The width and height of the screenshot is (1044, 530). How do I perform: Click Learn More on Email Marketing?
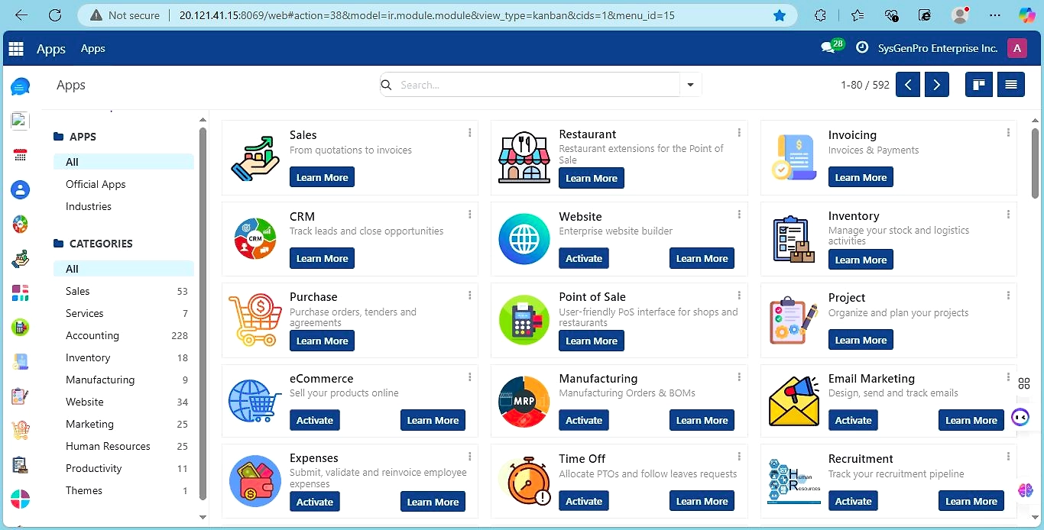(971, 420)
